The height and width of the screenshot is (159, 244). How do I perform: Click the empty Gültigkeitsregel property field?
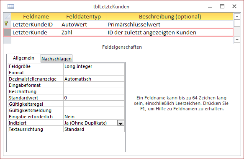point(94,104)
